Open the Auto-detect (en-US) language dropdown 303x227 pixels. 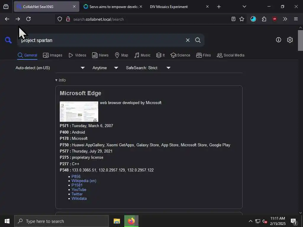[x=50, y=68]
